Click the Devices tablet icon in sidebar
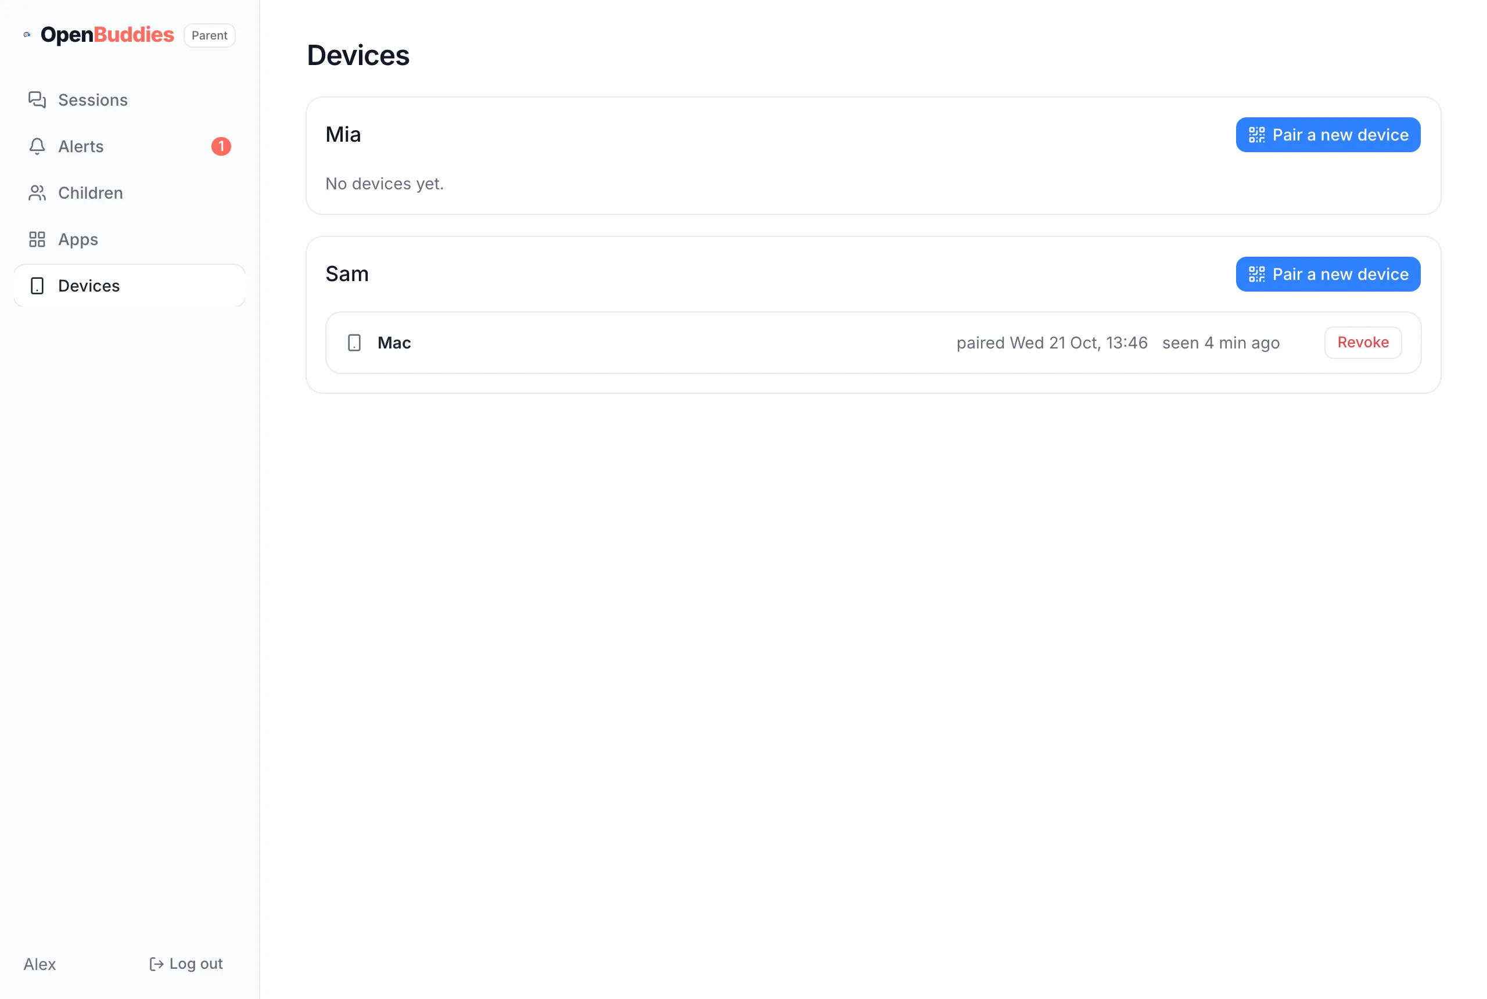Viewport: 1487px width, 999px height. point(37,286)
